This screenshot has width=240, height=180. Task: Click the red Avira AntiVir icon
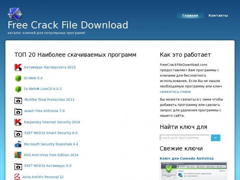pyautogui.click(x=17, y=177)
